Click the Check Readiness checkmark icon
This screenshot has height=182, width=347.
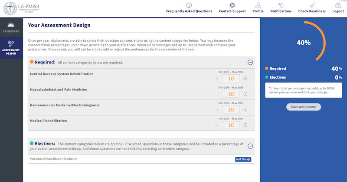tap(312, 5)
